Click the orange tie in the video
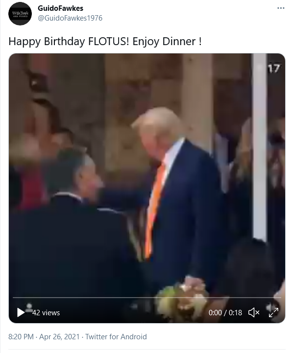Image resolution: width=293 pixels, height=353 pixels. tap(155, 209)
